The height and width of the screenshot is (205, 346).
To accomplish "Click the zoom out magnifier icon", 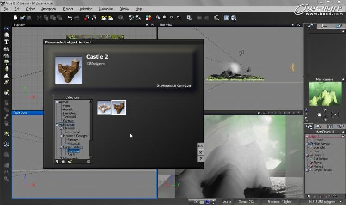I will (x=178, y=18).
